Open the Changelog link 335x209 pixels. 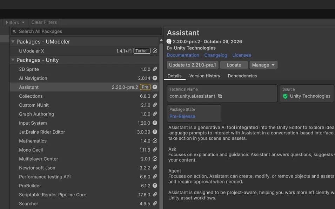216,55
